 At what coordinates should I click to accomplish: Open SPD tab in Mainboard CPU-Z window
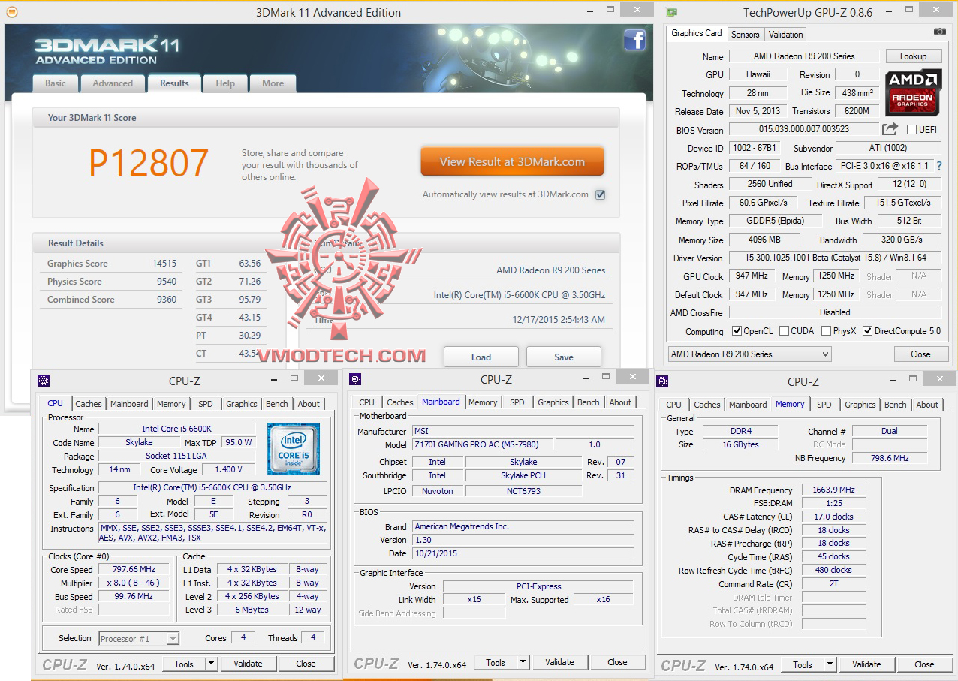[517, 402]
